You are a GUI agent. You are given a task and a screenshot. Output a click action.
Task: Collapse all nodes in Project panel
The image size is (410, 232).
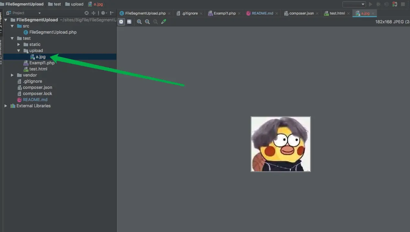[x=94, y=13]
